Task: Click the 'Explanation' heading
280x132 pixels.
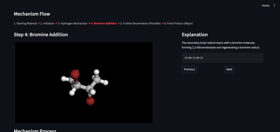Action: (x=195, y=34)
